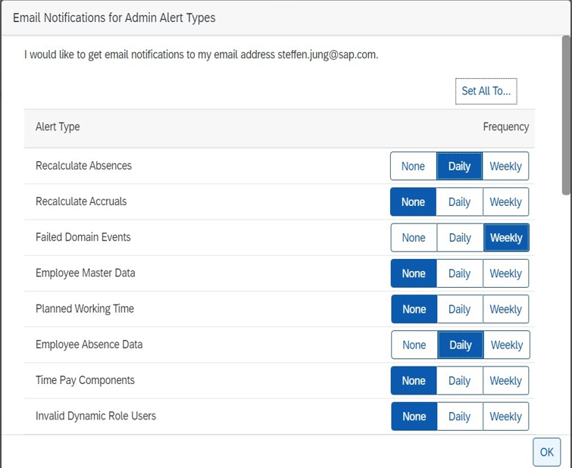Set Employee Master Data to Daily
This screenshot has height=468, width=572.
[459, 273]
